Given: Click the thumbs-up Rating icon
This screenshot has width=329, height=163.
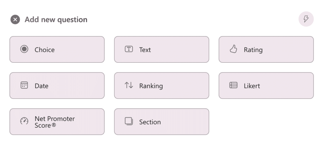Looking at the screenshot, I should coord(234,50).
